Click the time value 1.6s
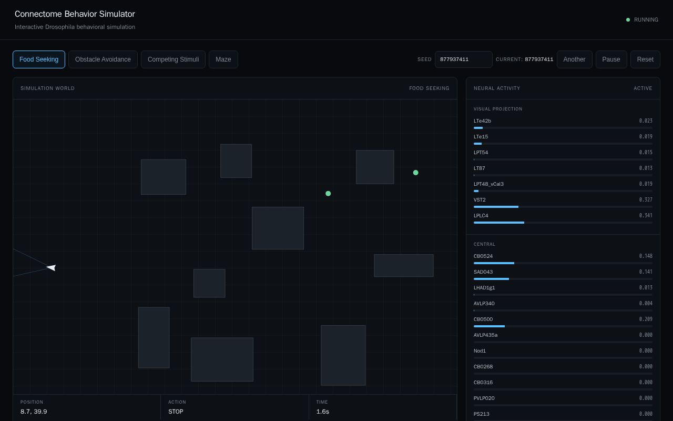 point(323,412)
